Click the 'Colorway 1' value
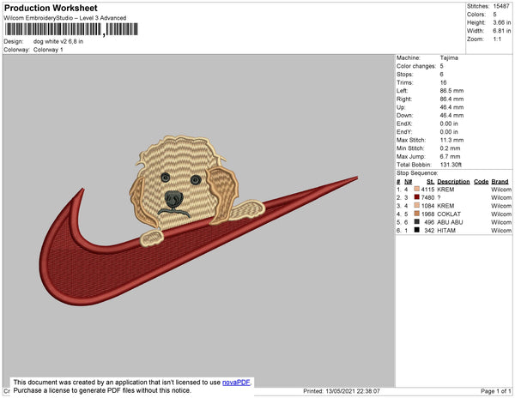 tap(48, 50)
